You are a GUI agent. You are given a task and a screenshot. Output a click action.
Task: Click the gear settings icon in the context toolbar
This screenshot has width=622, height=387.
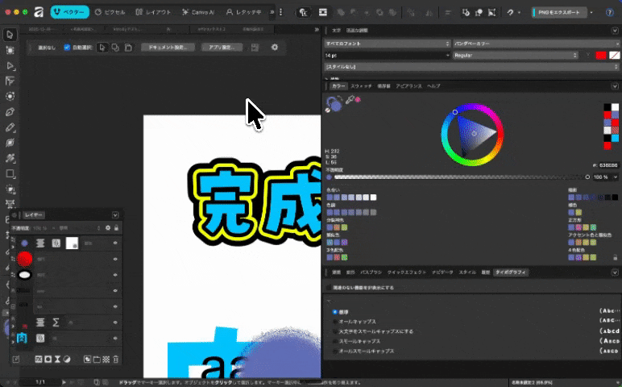click(x=275, y=48)
